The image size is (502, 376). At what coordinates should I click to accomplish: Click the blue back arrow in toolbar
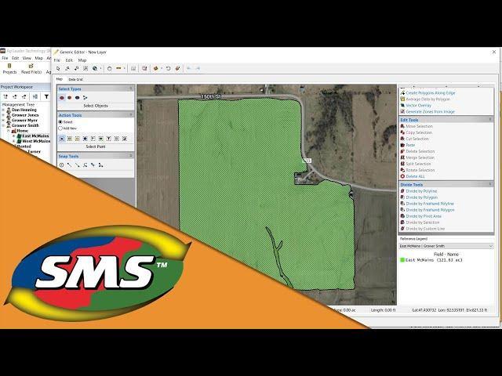click(x=188, y=68)
